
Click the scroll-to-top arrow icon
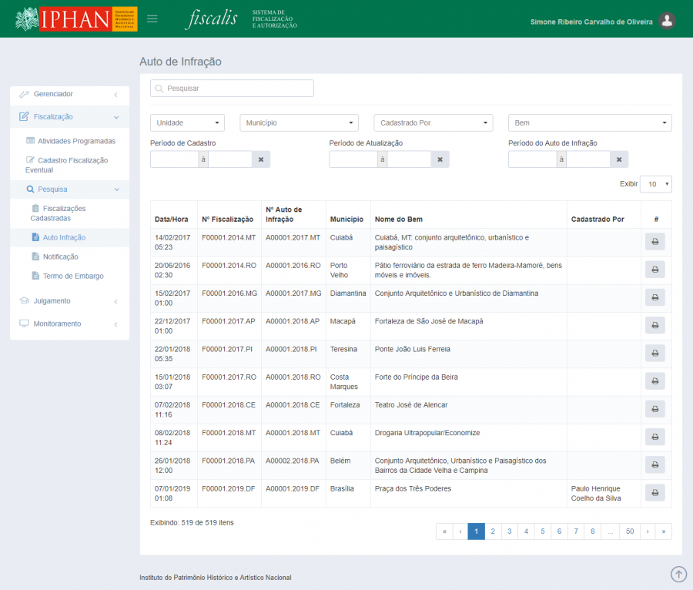click(x=678, y=574)
